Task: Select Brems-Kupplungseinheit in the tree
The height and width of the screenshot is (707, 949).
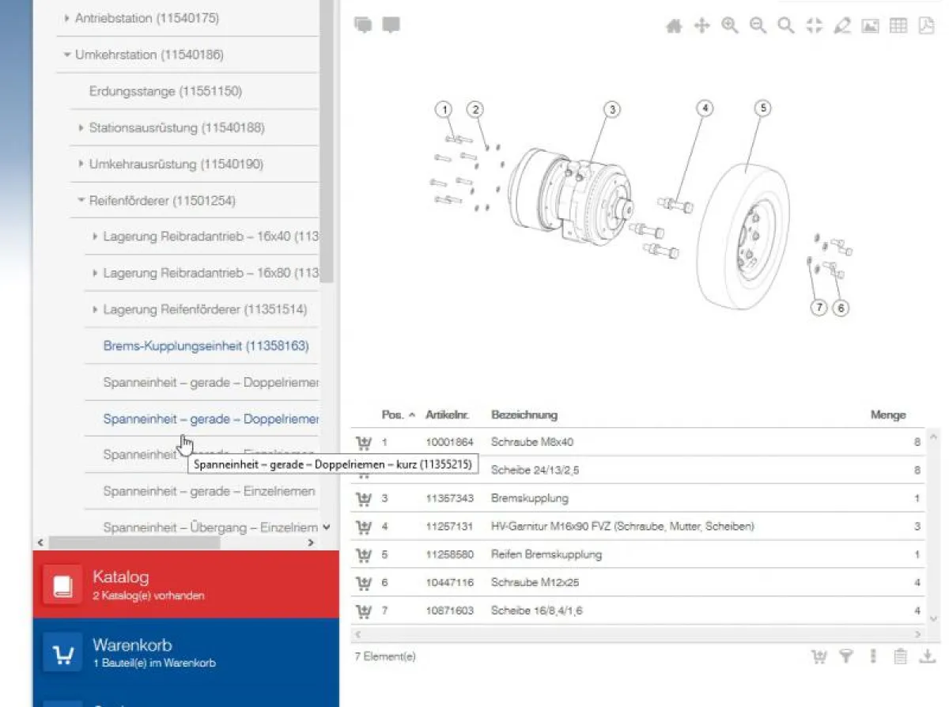Action: [206, 346]
